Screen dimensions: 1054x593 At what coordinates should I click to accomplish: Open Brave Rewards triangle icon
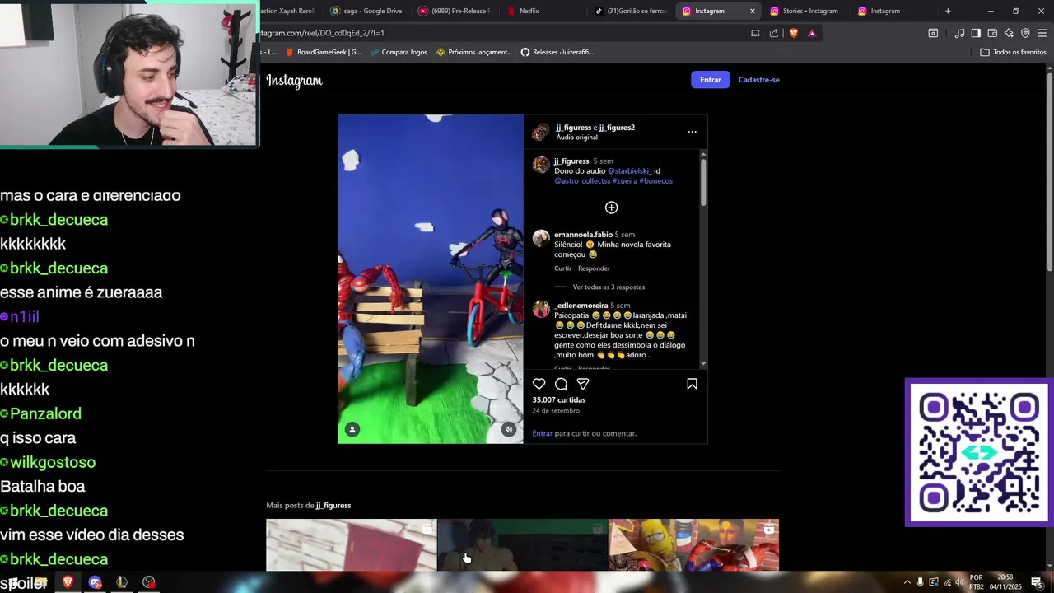[812, 33]
